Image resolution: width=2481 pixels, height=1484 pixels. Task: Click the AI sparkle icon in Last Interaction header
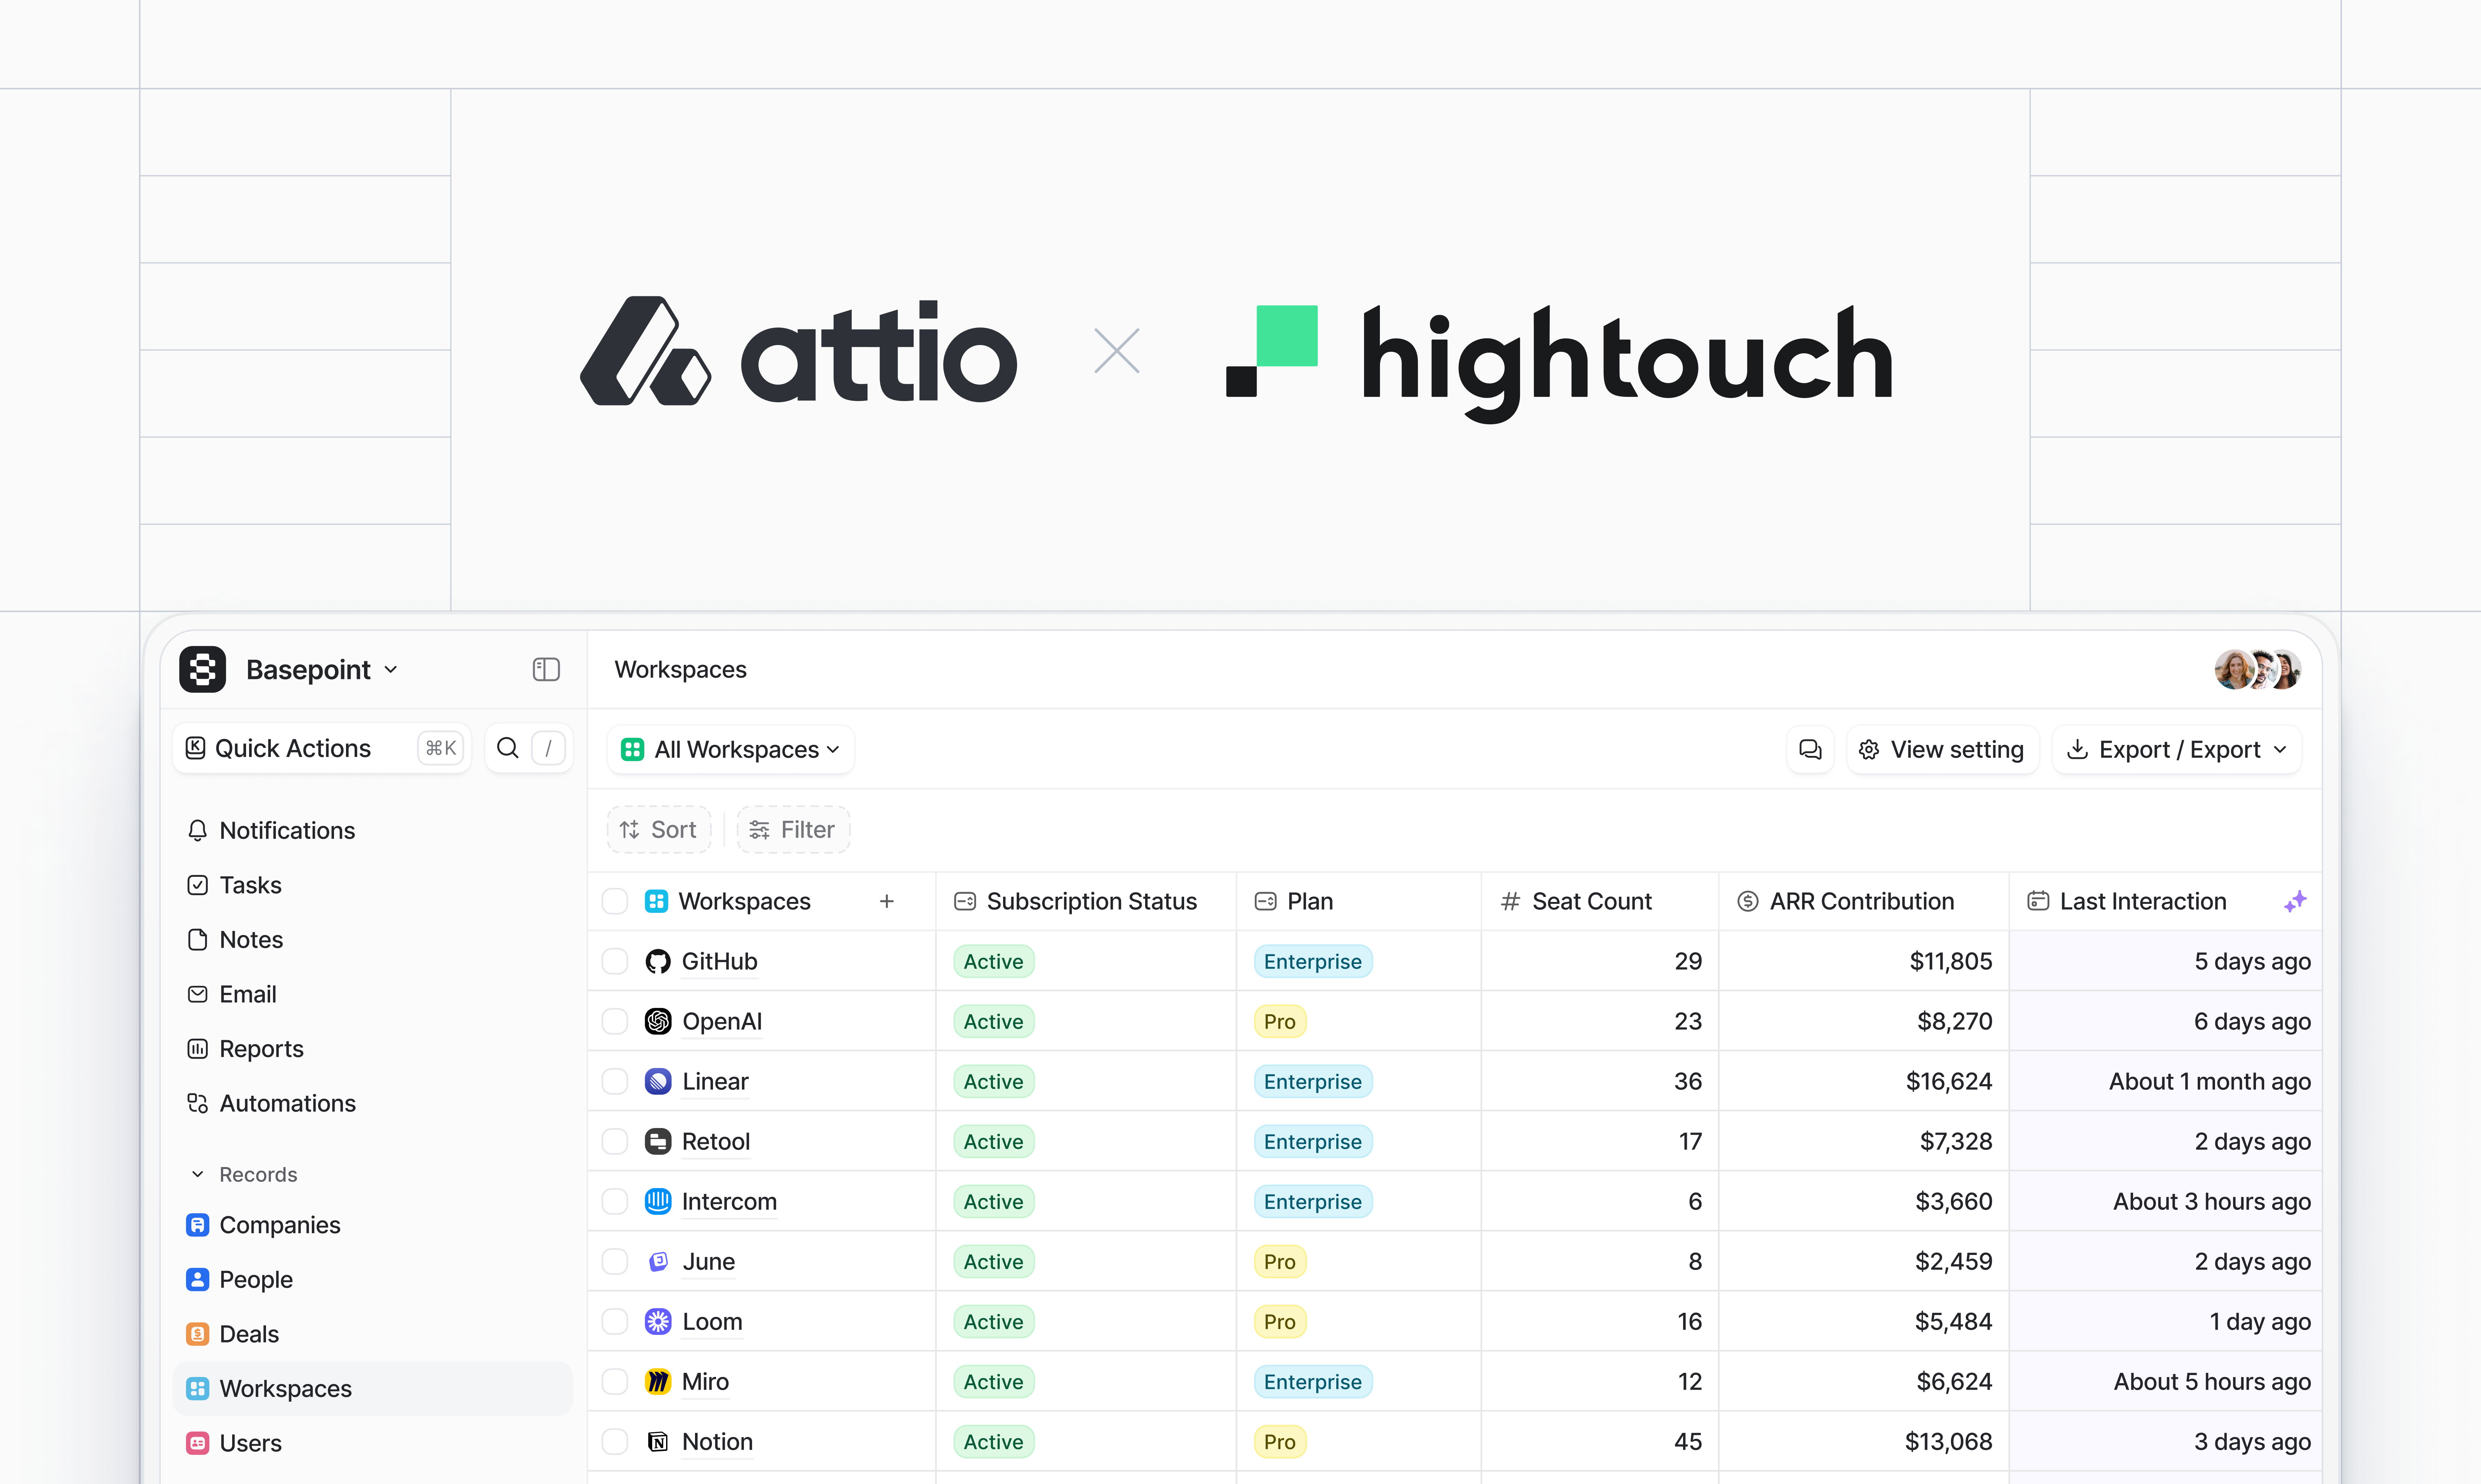pyautogui.click(x=2295, y=901)
